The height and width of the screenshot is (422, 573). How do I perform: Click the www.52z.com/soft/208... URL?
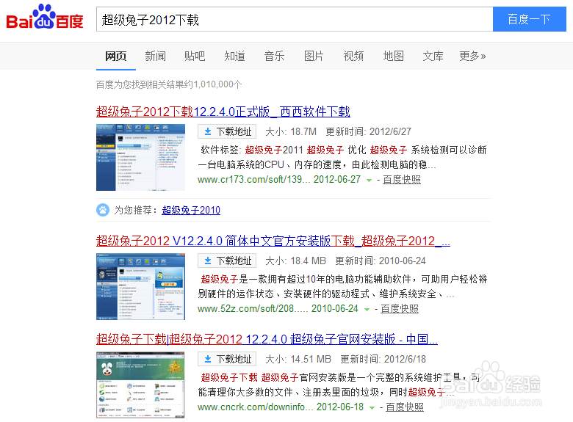tap(253, 309)
